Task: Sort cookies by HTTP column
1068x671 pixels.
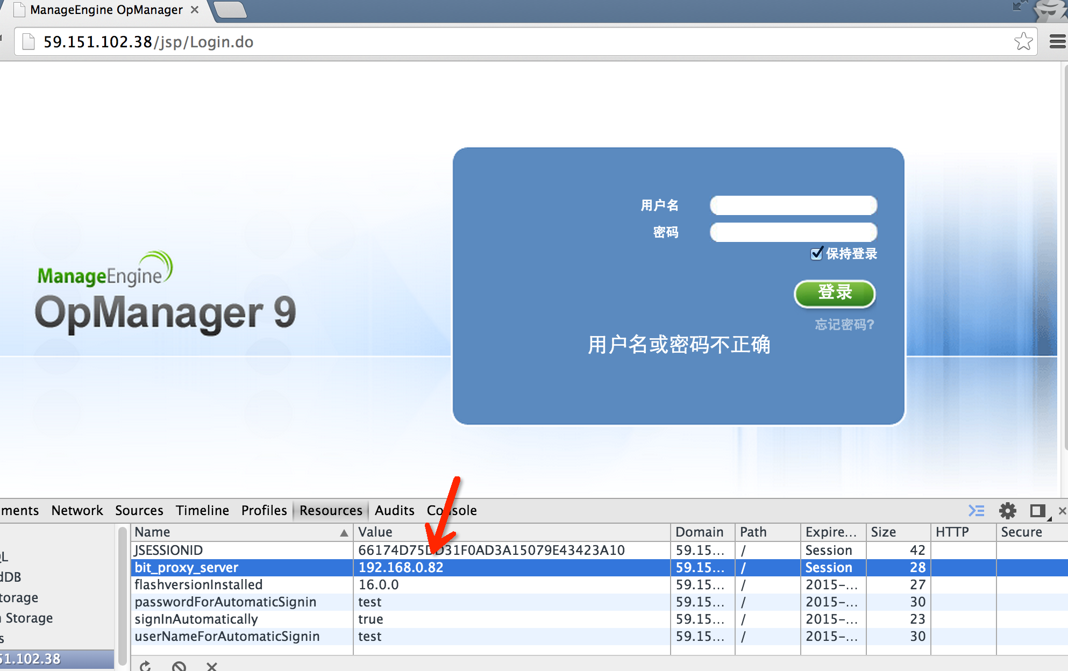Action: point(963,532)
